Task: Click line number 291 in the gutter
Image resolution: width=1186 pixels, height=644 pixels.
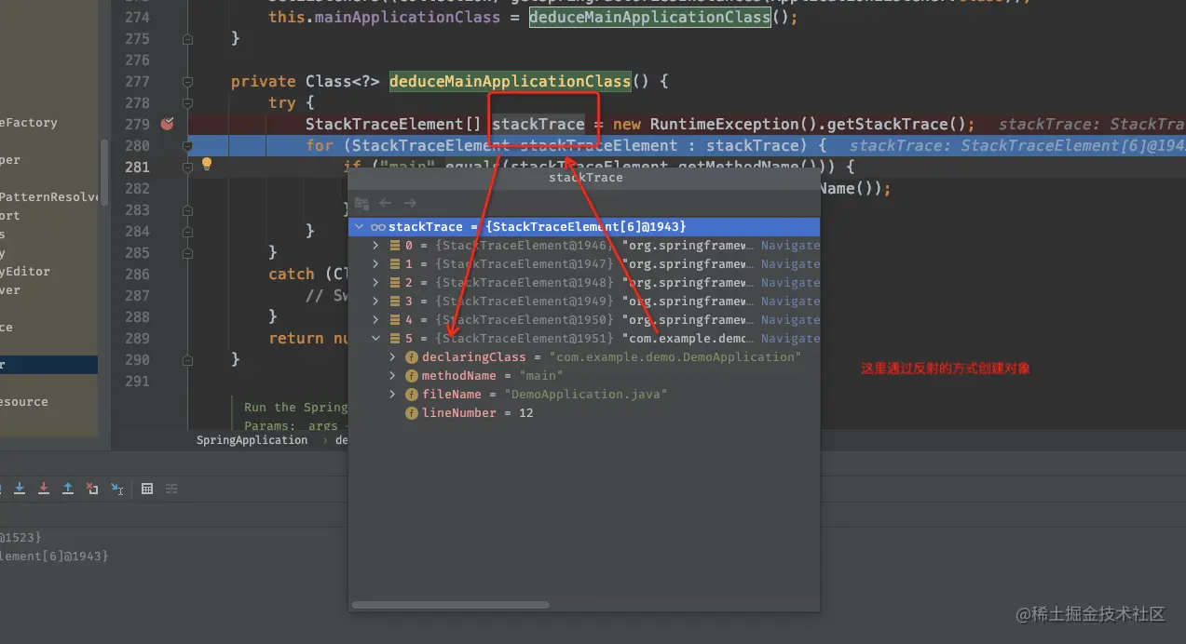Action: [136, 381]
